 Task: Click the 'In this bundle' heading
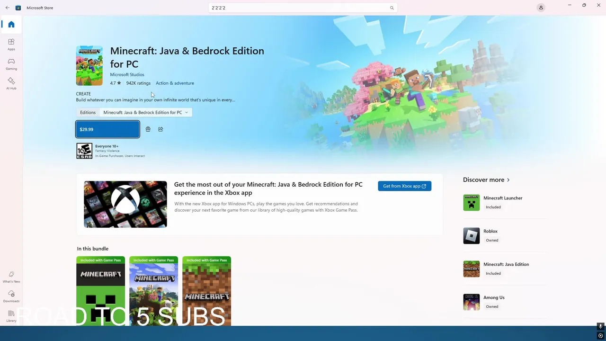click(93, 249)
